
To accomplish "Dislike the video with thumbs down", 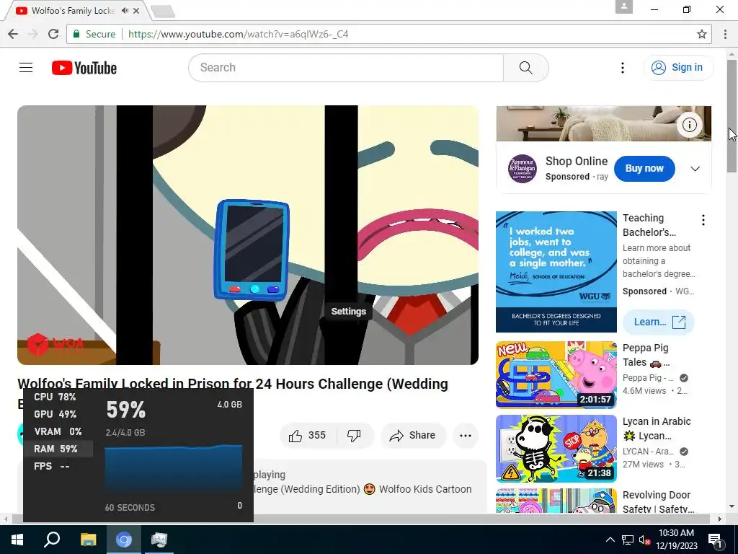I will click(354, 435).
